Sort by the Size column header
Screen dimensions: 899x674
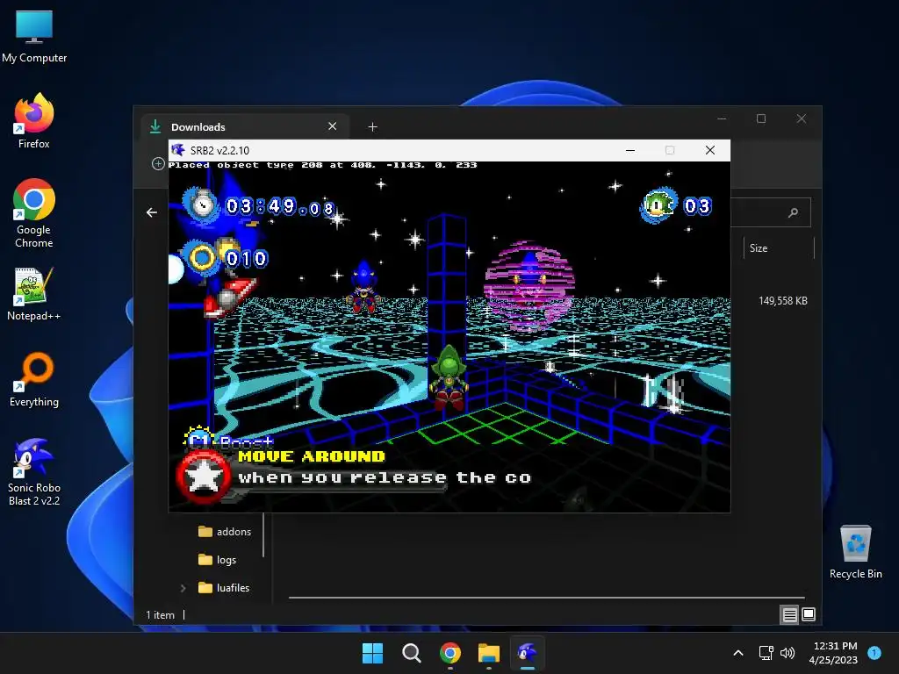pos(759,248)
